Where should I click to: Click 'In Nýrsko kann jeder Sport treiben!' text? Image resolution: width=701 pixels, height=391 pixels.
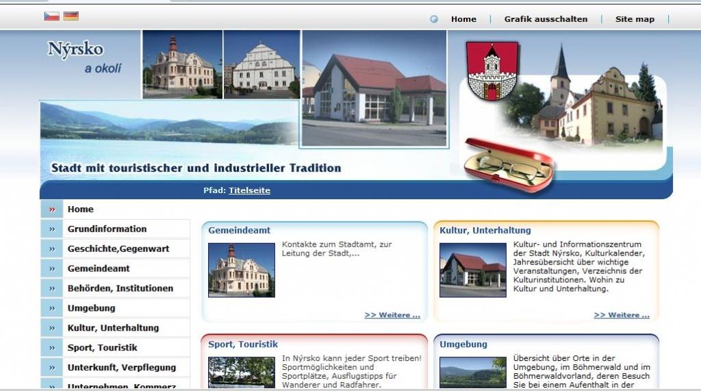point(351,371)
